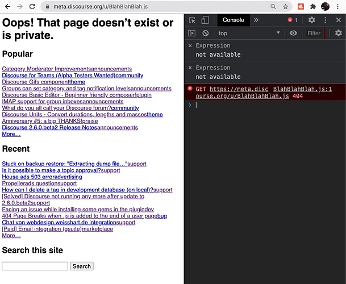
Task: Click the eye icon to create live expression
Action: coord(293,34)
